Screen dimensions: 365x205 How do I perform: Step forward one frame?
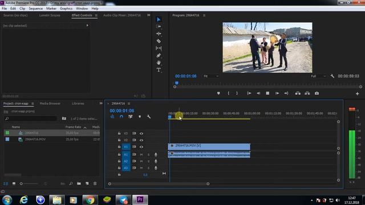277,93
